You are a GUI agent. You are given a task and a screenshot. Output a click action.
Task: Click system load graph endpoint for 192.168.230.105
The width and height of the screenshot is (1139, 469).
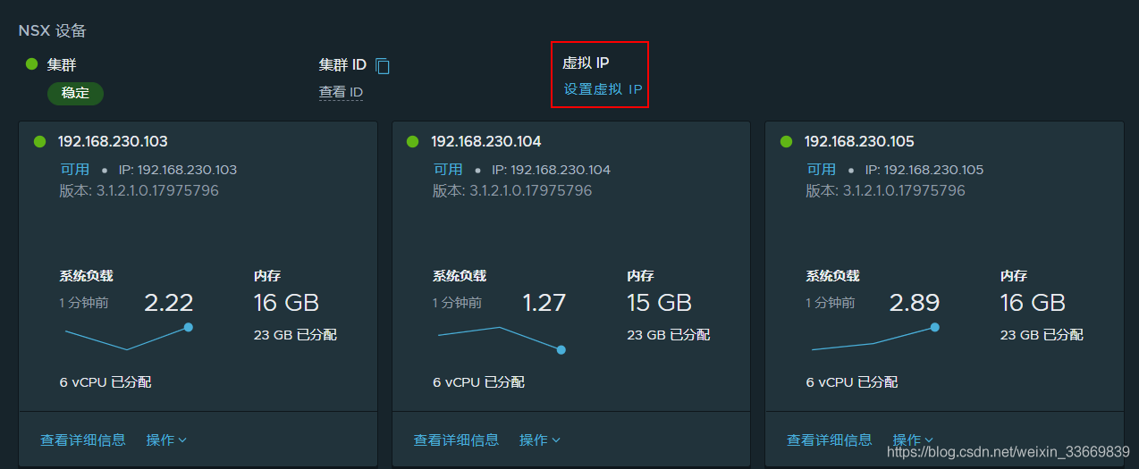(x=934, y=327)
